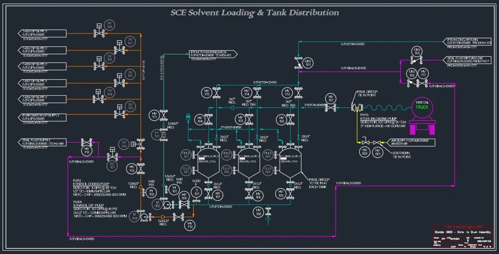Select the AIR SUPPLY connector tag

point(410,142)
